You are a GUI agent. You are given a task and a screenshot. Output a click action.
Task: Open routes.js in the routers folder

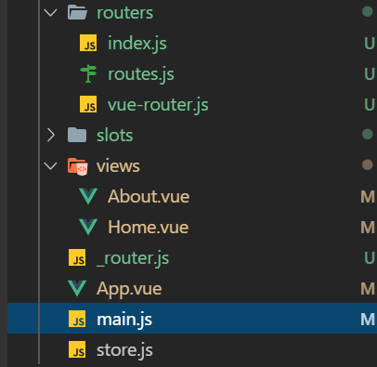[141, 74]
